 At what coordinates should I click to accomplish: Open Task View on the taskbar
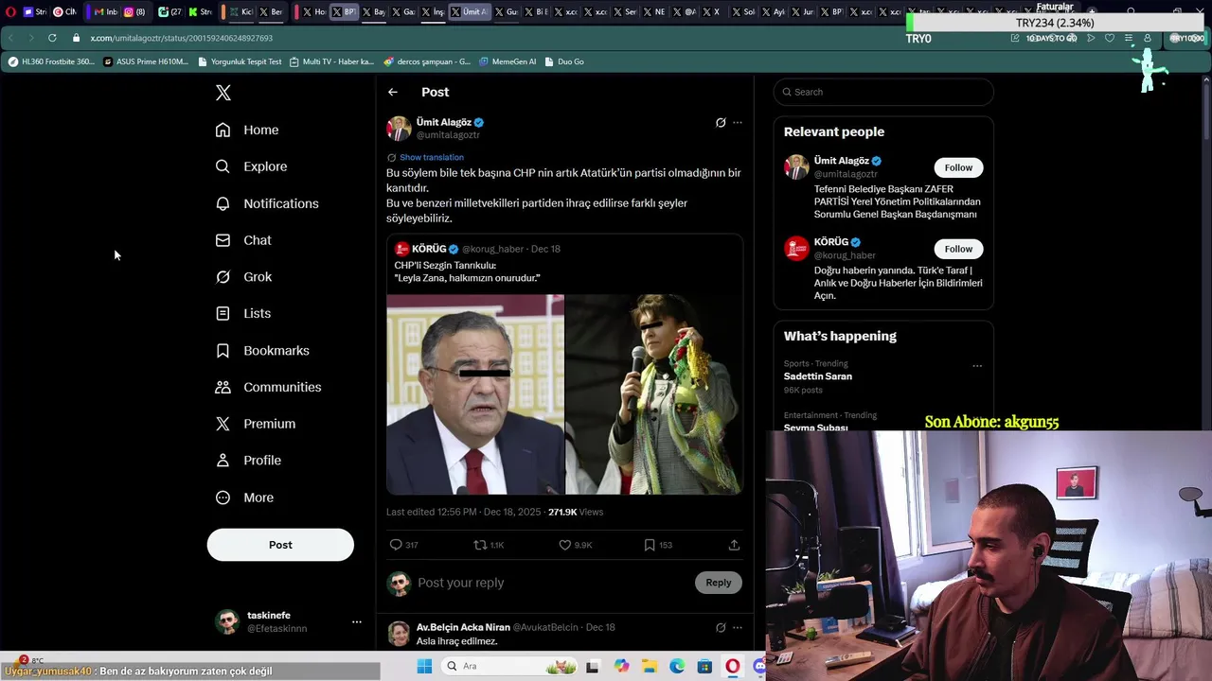[x=593, y=667]
